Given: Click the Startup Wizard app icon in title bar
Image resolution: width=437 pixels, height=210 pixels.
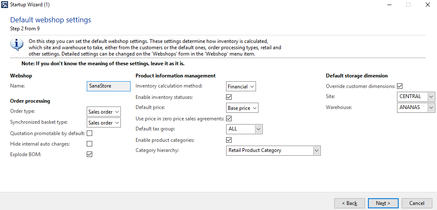Looking at the screenshot, I should pos(5,5).
